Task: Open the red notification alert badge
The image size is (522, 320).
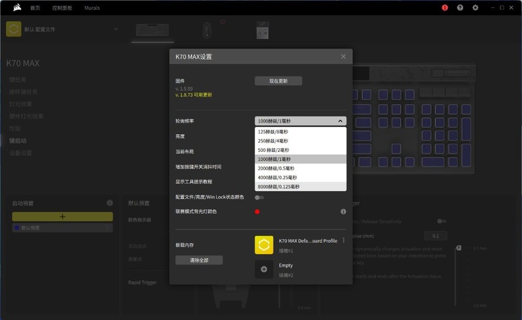Action: (x=445, y=8)
